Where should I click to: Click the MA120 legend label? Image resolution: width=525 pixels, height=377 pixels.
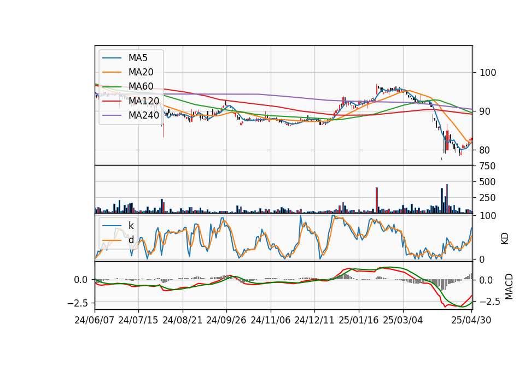[144, 101]
